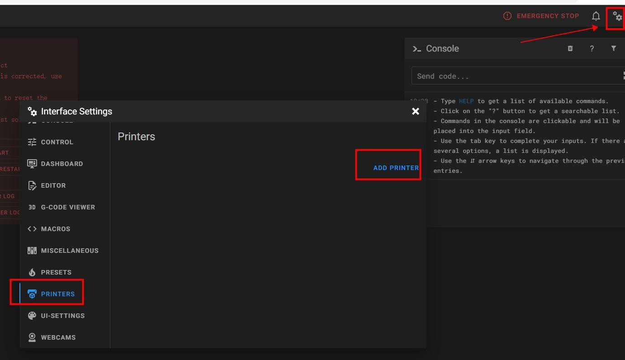Screen dimensions: 625x360
Task: Open the G-Code Viewer settings section
Action: point(68,207)
